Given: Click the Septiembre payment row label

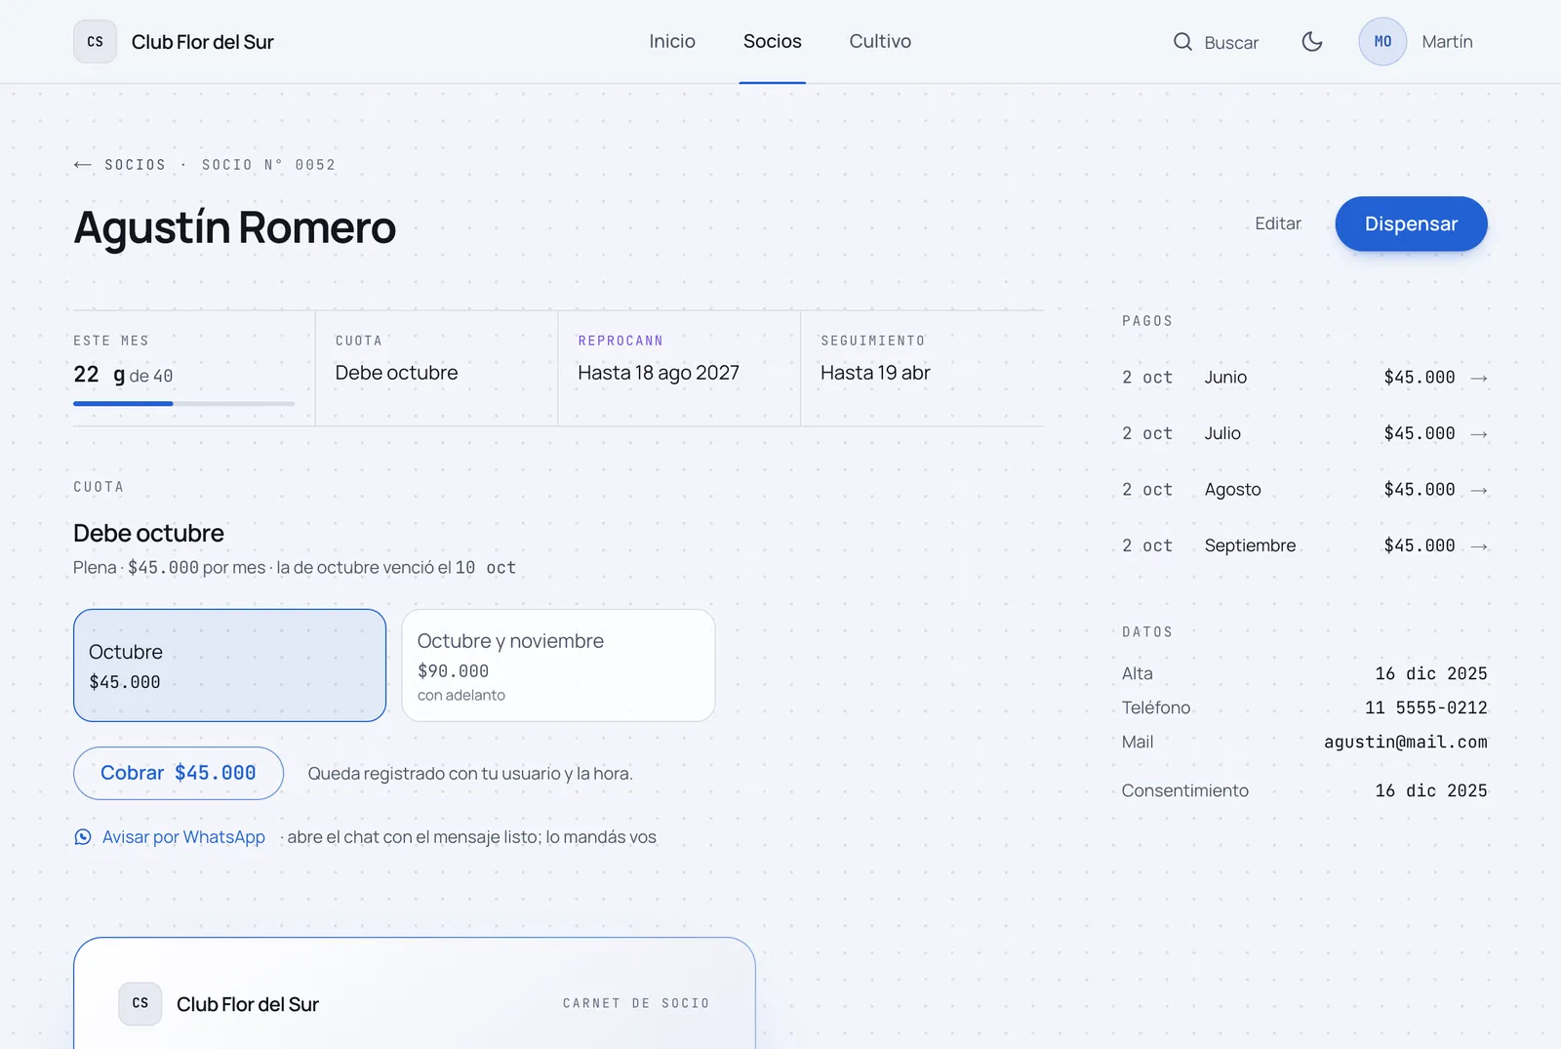Looking at the screenshot, I should [1250, 545].
